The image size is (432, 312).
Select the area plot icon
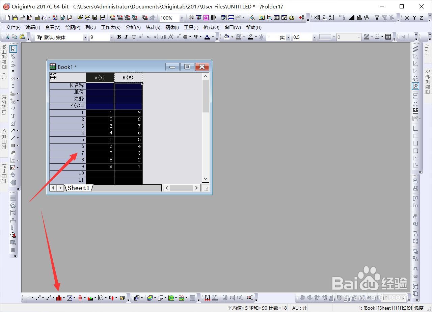click(x=90, y=298)
